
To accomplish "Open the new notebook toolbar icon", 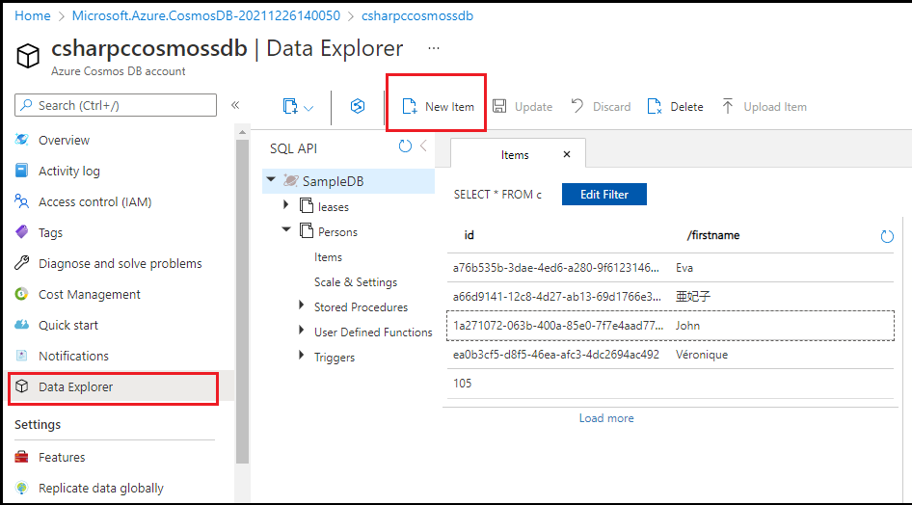I will pos(357,107).
